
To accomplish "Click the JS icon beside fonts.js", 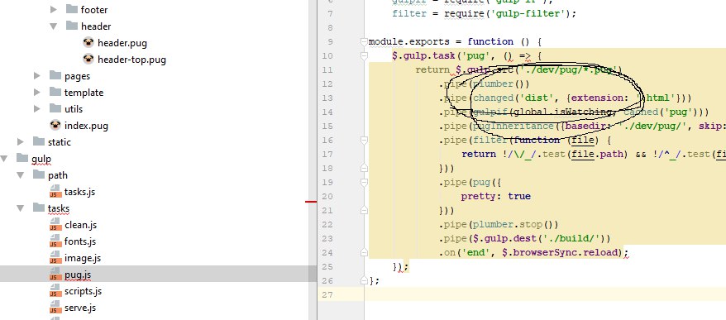I will [55, 241].
